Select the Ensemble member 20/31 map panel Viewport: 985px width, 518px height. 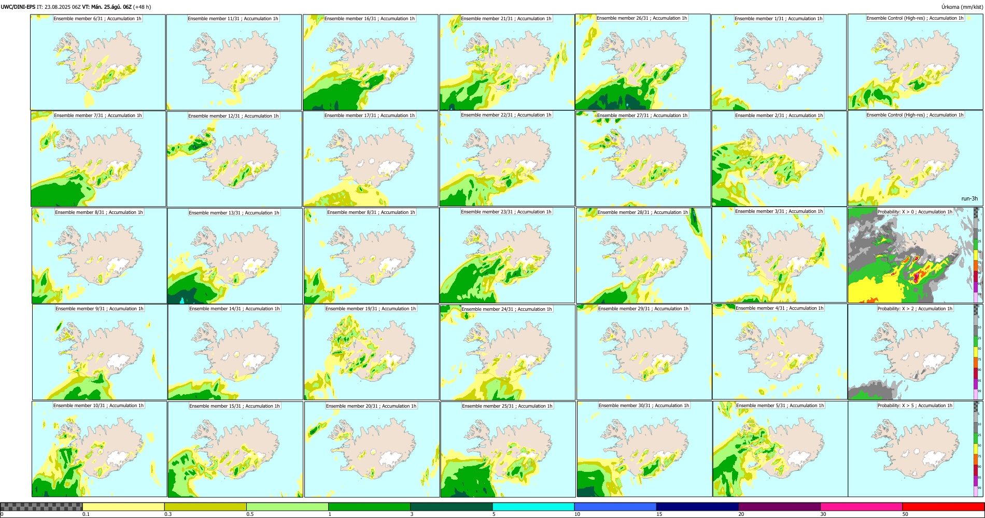click(372, 449)
